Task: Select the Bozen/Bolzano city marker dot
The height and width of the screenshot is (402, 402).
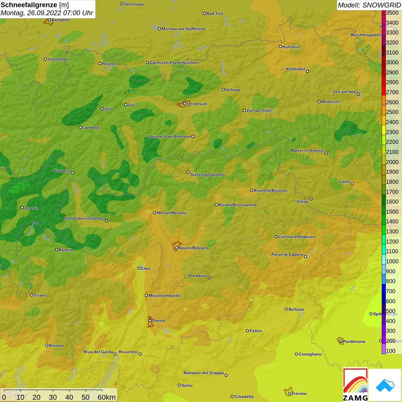Action: (176, 248)
